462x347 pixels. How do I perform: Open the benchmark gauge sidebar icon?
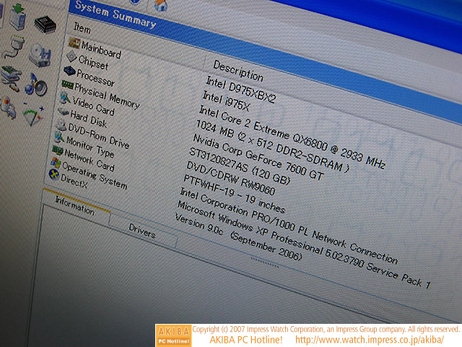33,114
